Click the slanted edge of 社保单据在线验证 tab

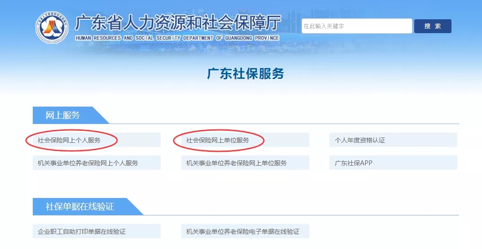click(x=135, y=207)
